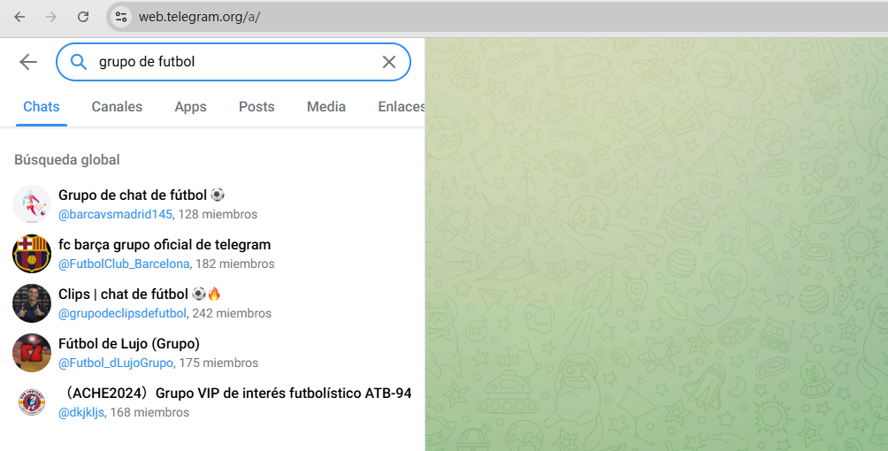Open the Media tab
Screen dimensions: 888x451
[x=326, y=106]
